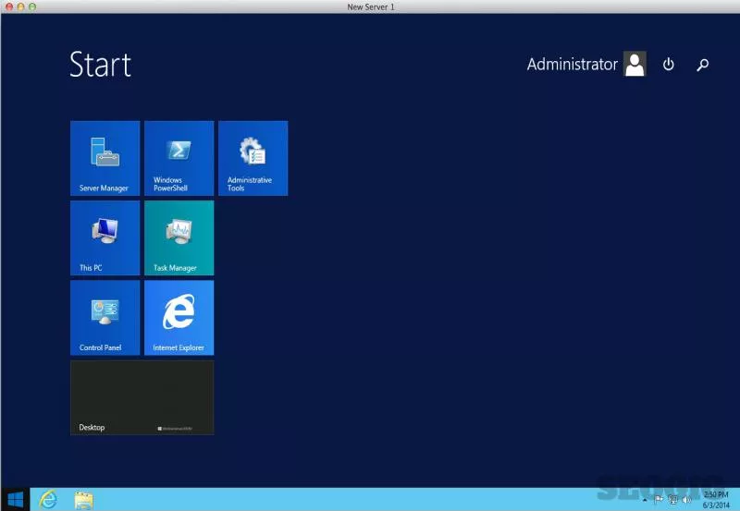Click the volume speaker tray icon
This screenshot has height=511, width=740.
pyautogui.click(x=686, y=500)
